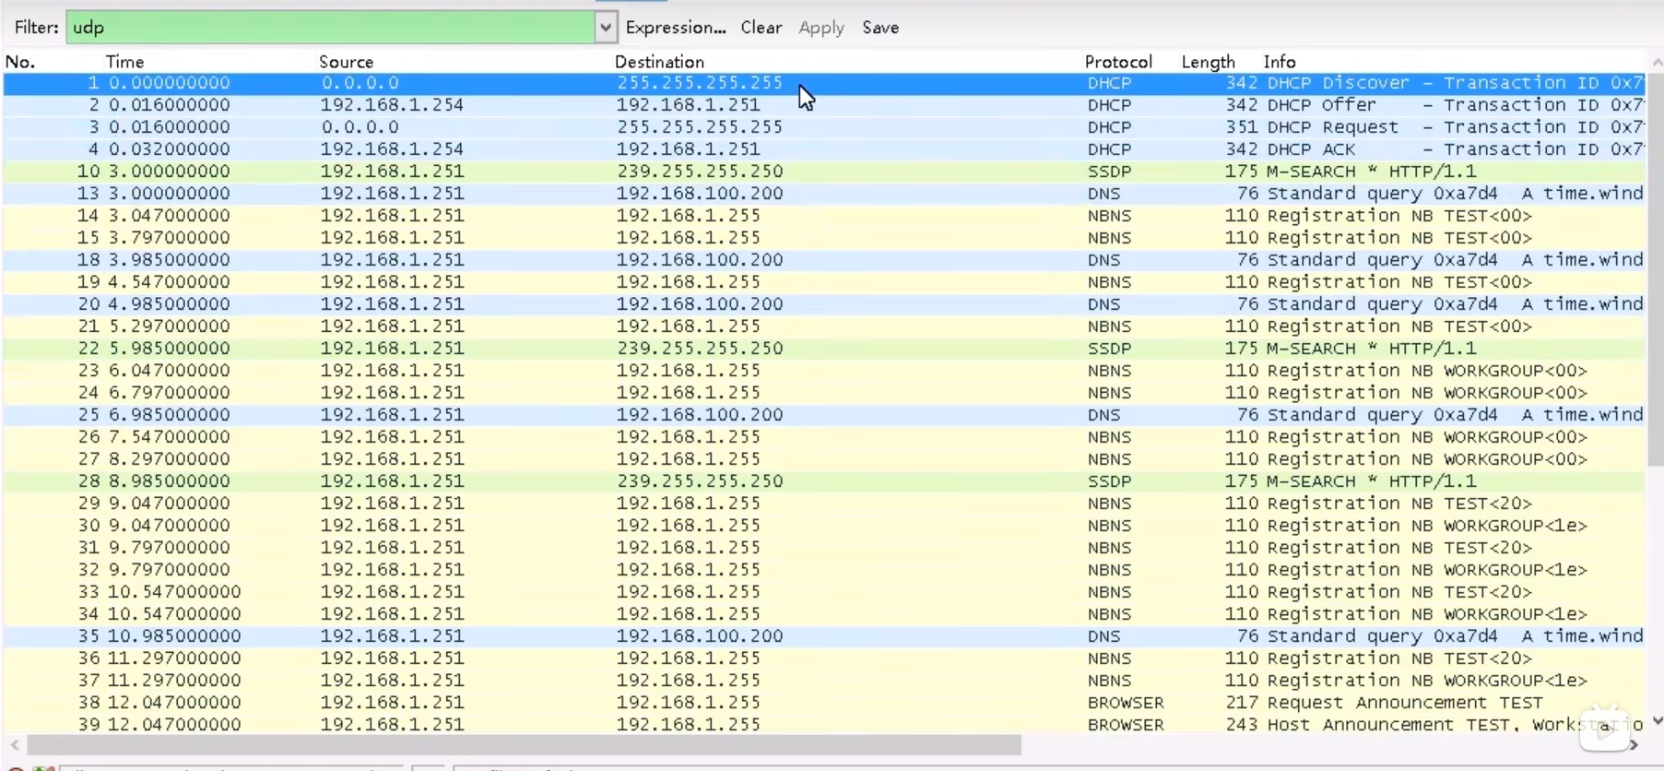Click the horizontal scrollbar right arrow

(x=1634, y=745)
